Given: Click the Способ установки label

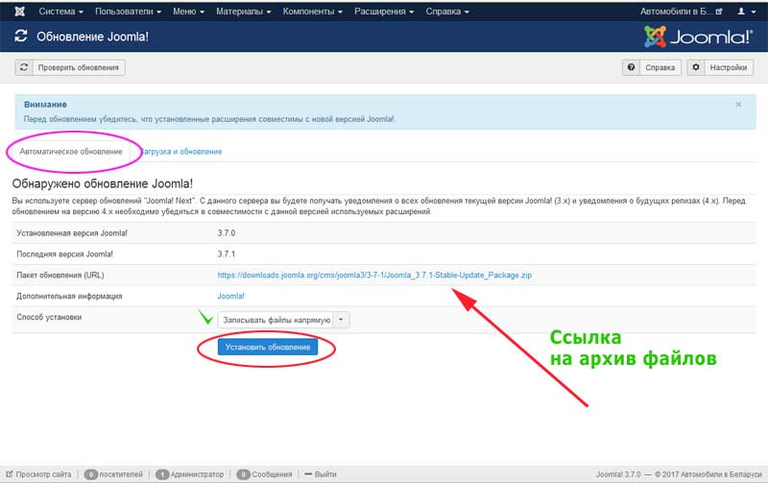Looking at the screenshot, I should pos(49,318).
